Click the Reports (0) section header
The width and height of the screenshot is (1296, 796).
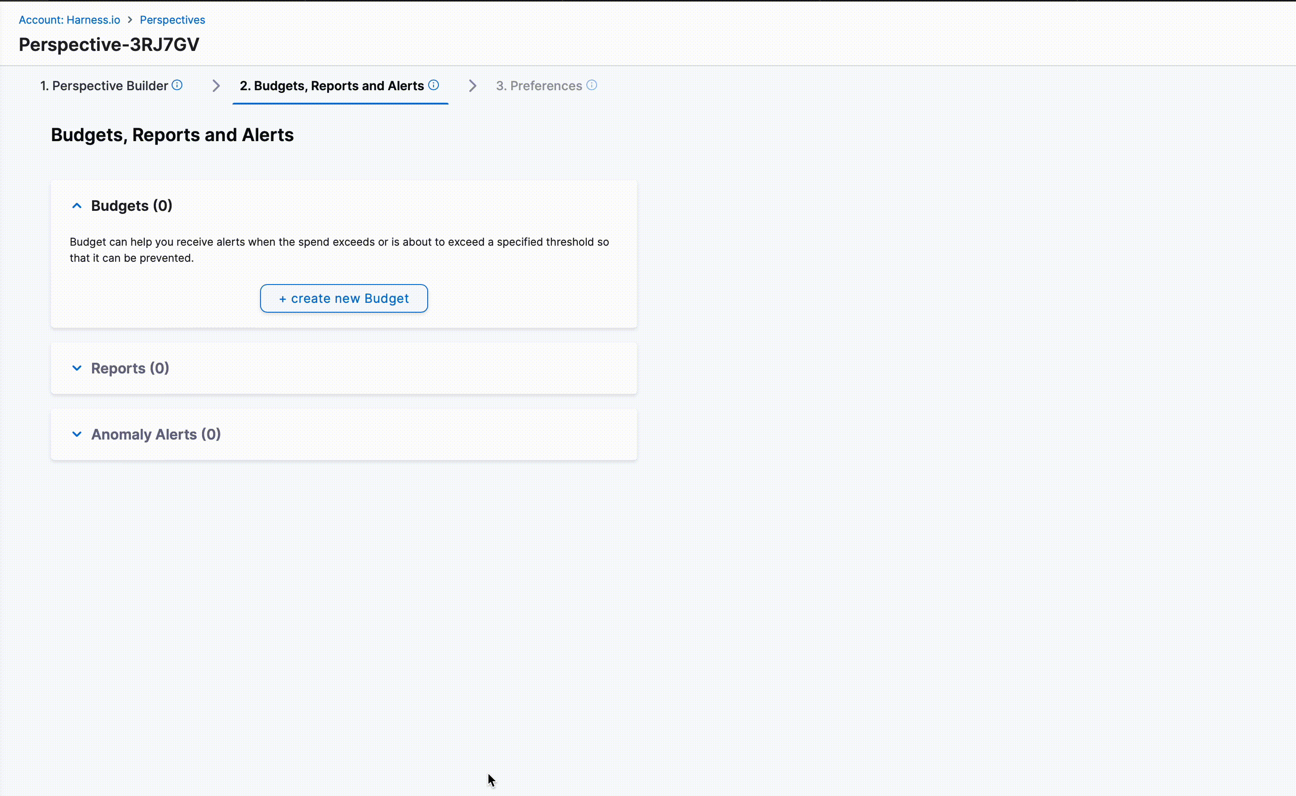(130, 368)
